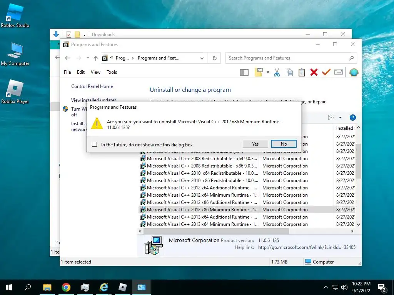The width and height of the screenshot is (394, 295).
Task: Click the Up one level arrow
Action: tap(96, 58)
